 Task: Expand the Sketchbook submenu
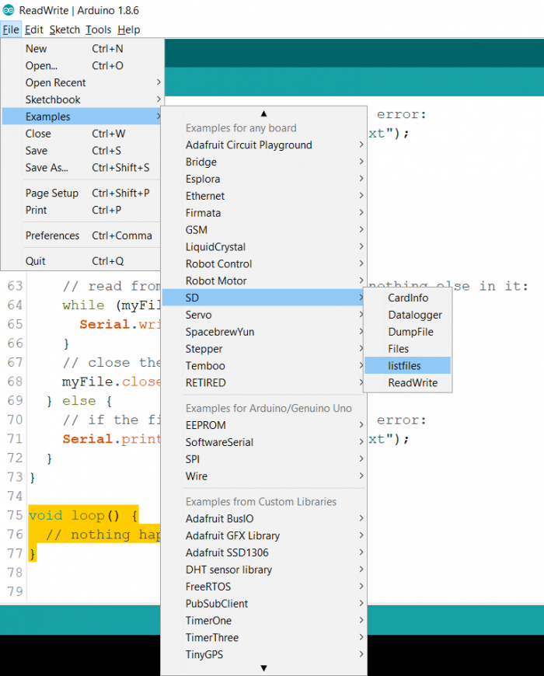(82, 99)
